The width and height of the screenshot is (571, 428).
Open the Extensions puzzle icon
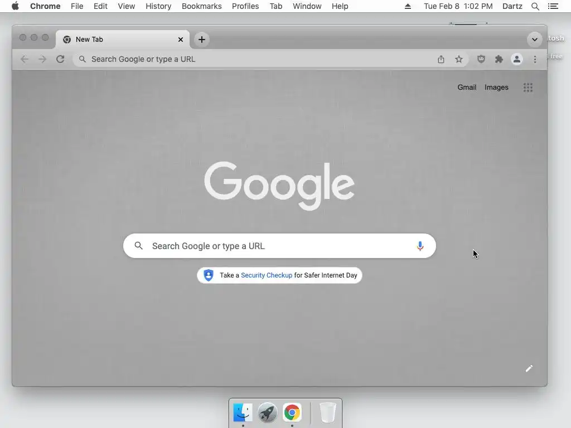[x=499, y=59]
